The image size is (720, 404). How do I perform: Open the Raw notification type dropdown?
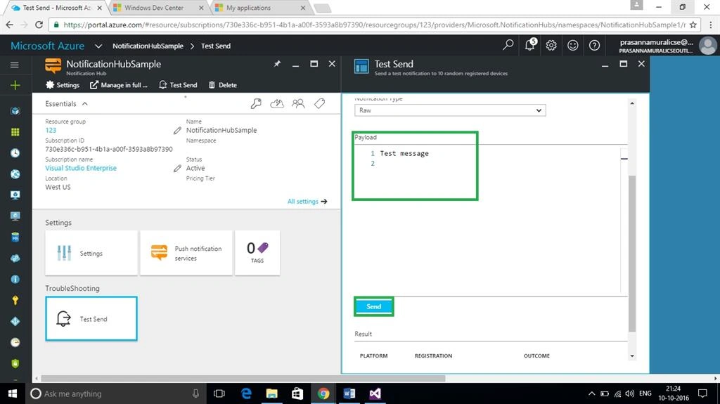pos(450,110)
